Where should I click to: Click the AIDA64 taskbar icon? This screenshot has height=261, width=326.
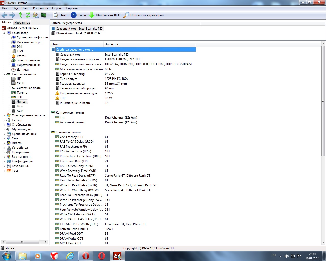[x=117, y=256]
